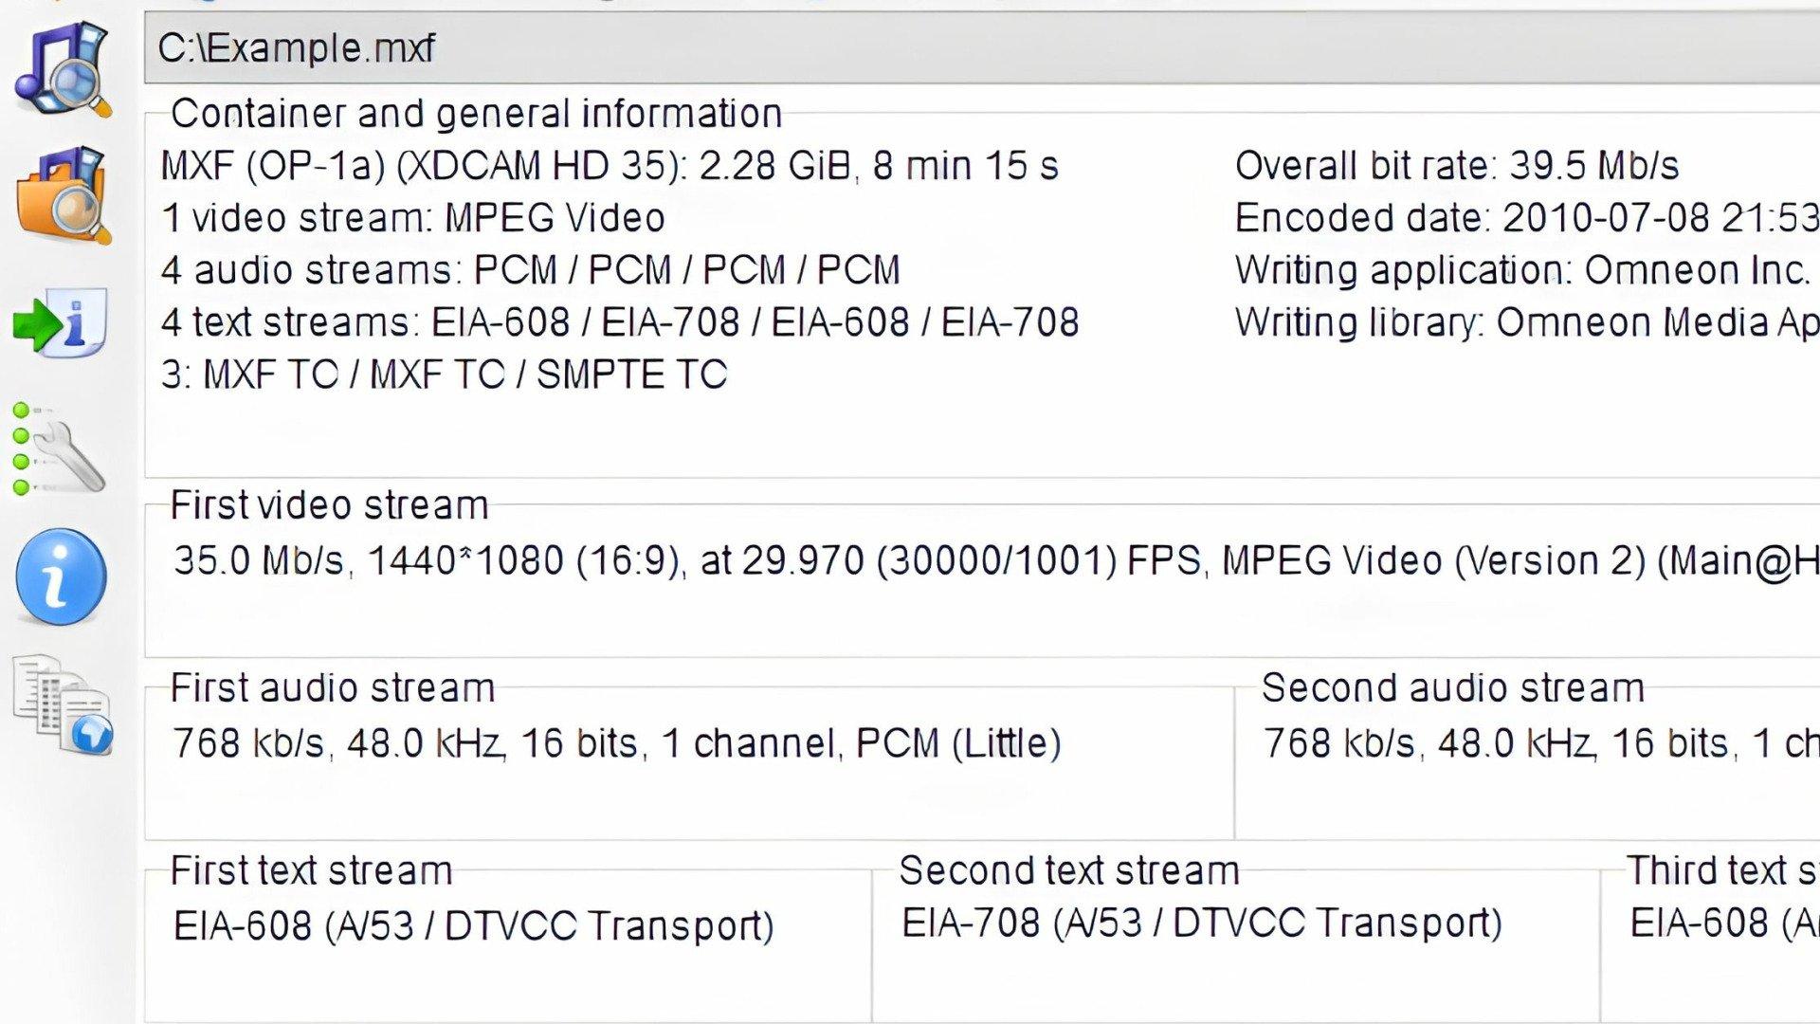This screenshot has height=1024, width=1820.
Task: Click the Open File icon with music note
Action: [x=63, y=70]
